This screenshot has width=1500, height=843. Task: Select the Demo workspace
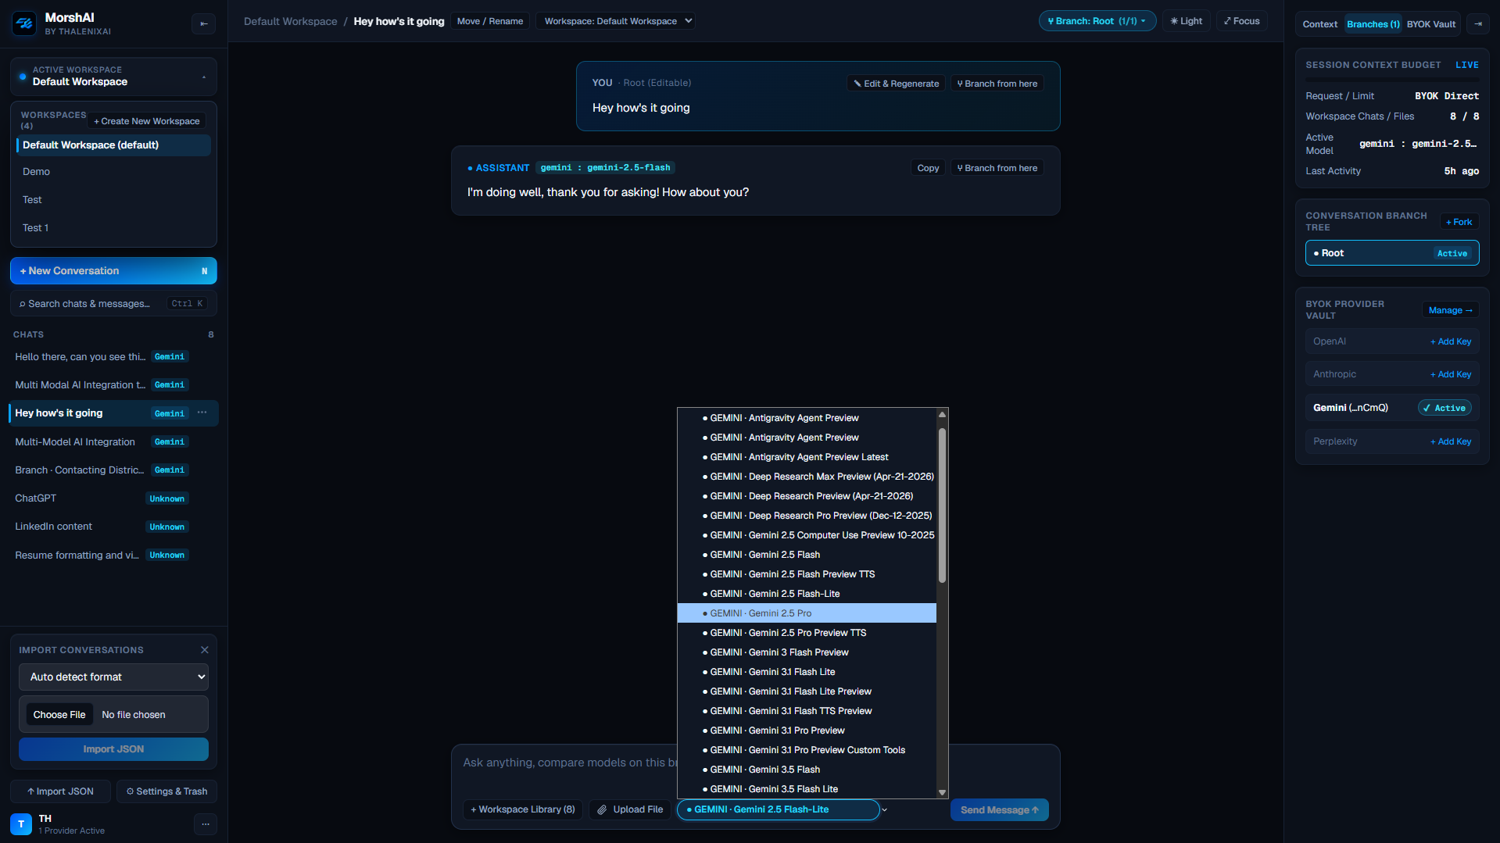(x=113, y=172)
